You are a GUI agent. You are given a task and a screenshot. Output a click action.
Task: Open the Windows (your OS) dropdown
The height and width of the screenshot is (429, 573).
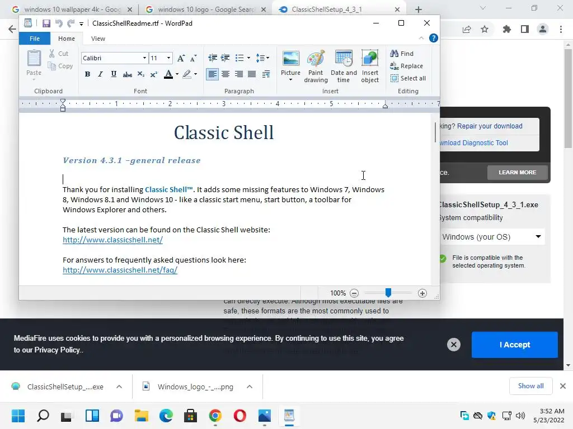tap(491, 237)
